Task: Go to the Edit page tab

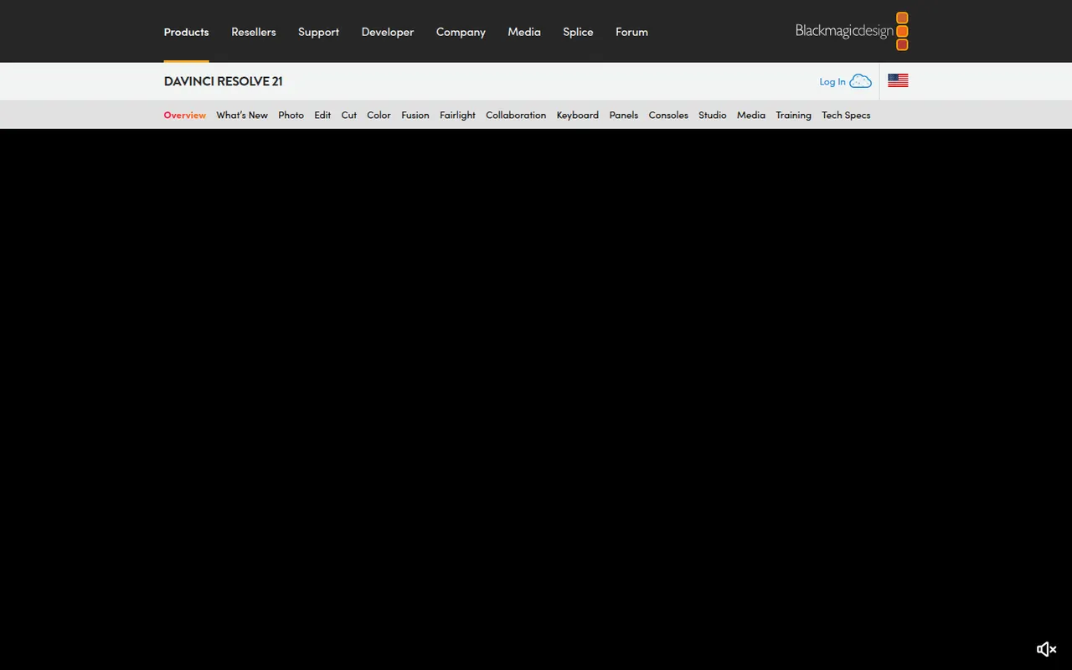Action: tap(322, 115)
